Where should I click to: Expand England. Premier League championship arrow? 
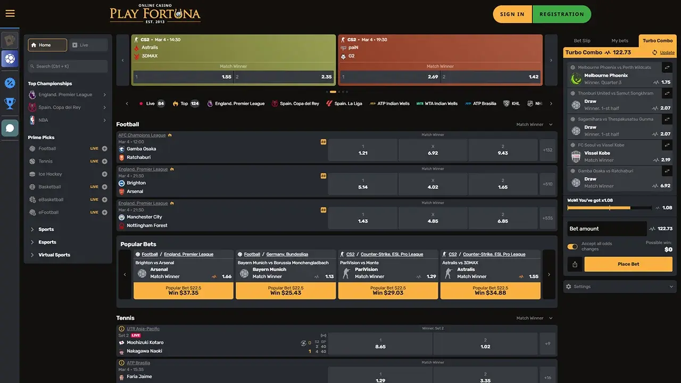coord(104,95)
